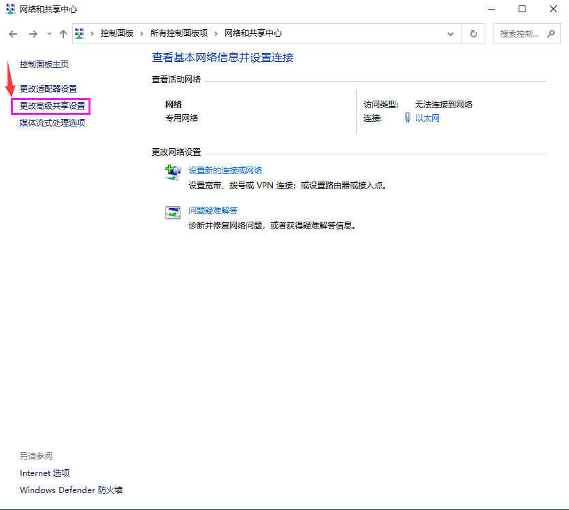This screenshot has height=510, width=569.
Task: Minimize the 网络和共享中心 window
Action: [491, 9]
